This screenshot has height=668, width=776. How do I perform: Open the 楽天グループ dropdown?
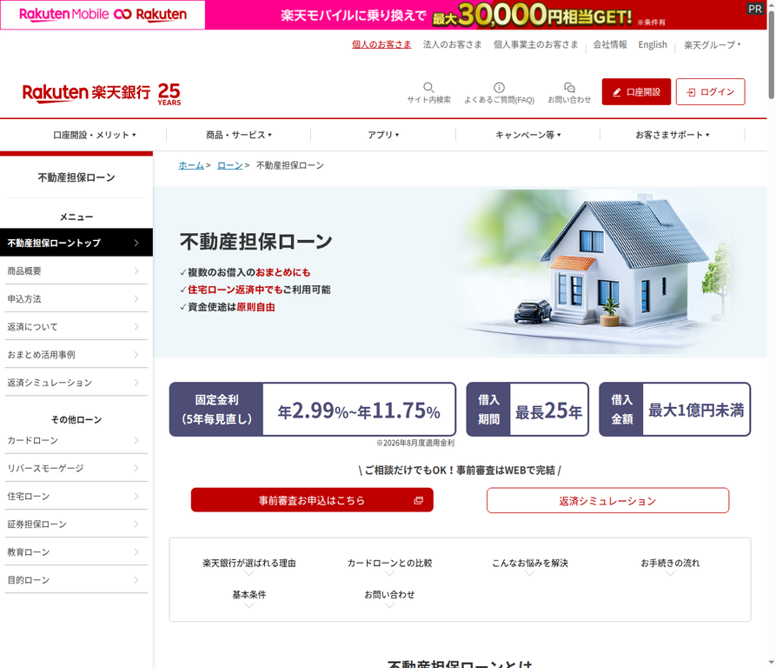(713, 45)
